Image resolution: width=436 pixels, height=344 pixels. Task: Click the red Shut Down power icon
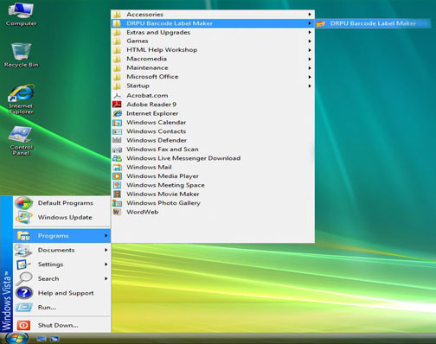click(x=23, y=325)
